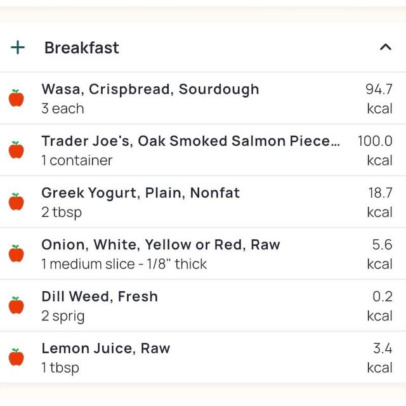Viewport: 406px width, 406px height.
Task: Open Dill Weed, Fresh entry
Action: (100, 296)
